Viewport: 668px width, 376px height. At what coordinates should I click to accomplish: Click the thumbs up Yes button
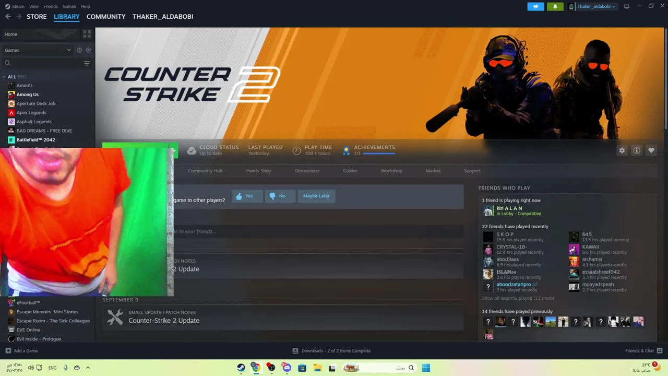[x=247, y=196]
